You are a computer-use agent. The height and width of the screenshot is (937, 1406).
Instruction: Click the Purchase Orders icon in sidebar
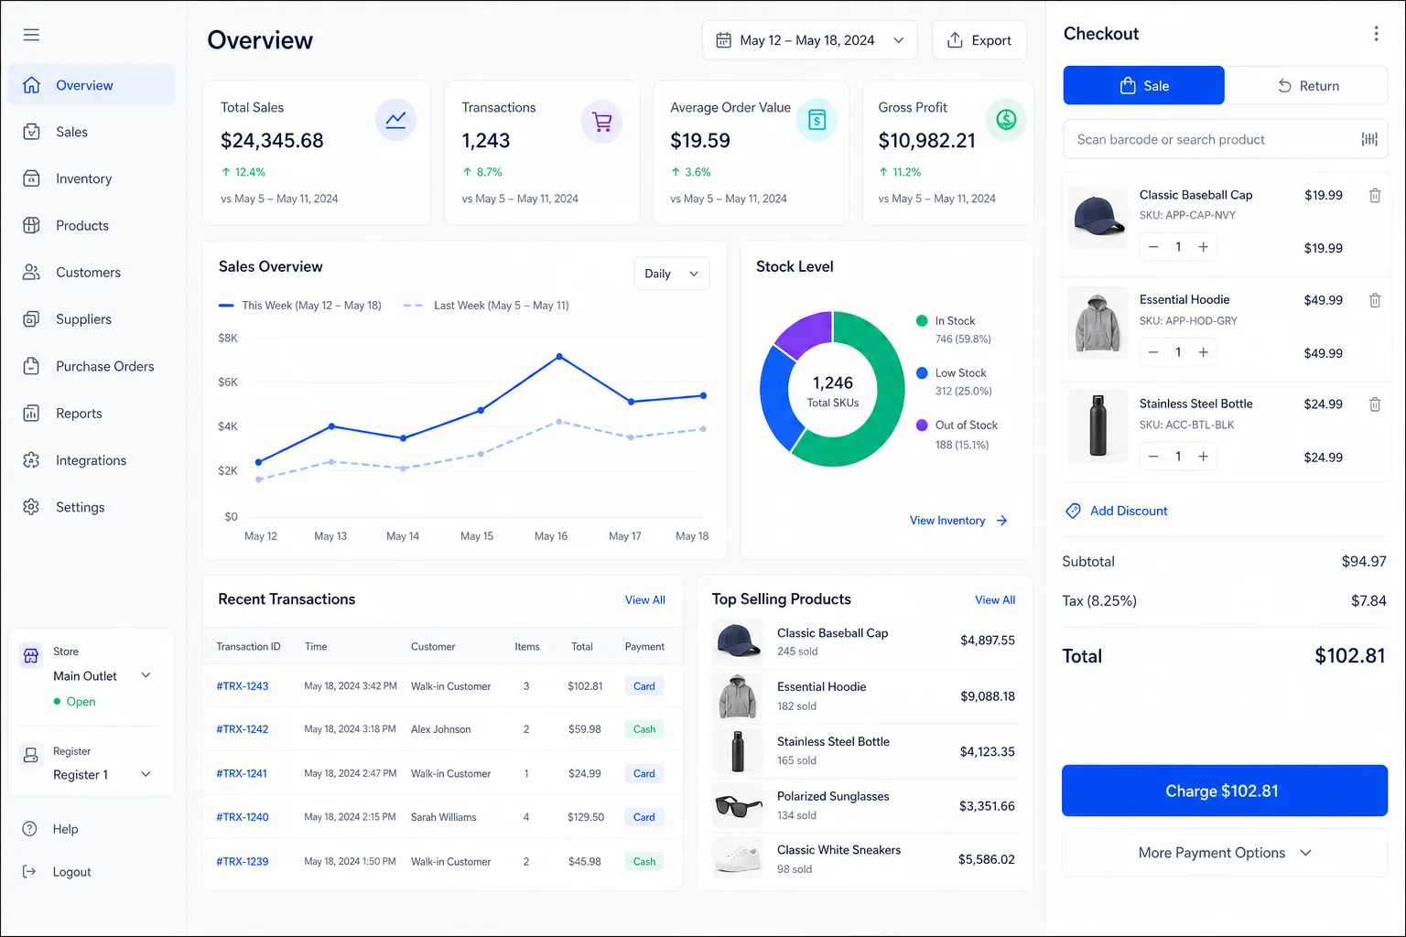pos(31,366)
